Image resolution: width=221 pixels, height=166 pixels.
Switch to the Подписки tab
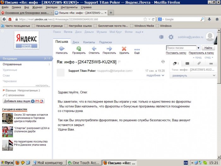click(x=105, y=42)
